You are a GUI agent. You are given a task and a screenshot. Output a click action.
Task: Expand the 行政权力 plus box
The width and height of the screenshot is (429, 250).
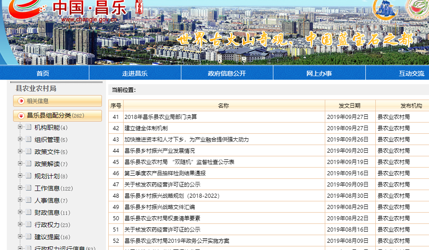tap(20, 225)
